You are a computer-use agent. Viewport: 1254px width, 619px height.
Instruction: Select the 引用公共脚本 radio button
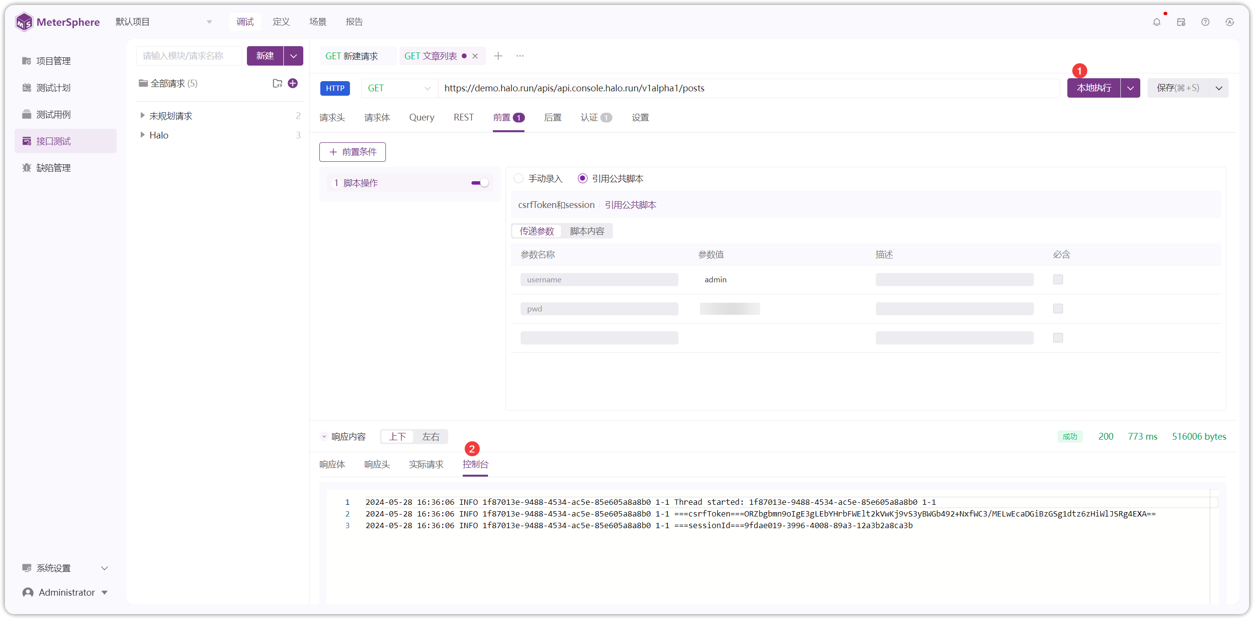coord(582,179)
